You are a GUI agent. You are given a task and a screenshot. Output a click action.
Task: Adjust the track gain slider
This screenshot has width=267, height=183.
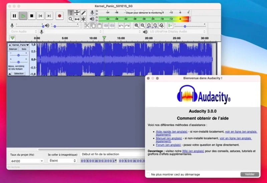18,55
